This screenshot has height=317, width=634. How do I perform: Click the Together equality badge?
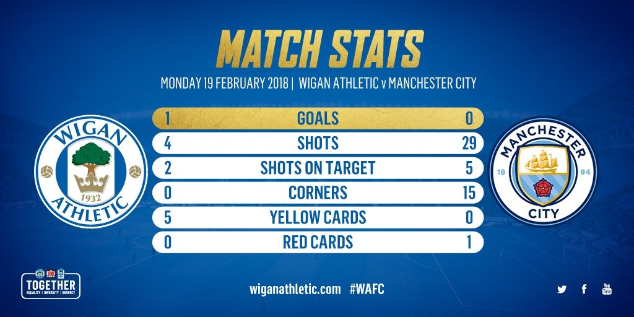pyautogui.click(x=51, y=284)
